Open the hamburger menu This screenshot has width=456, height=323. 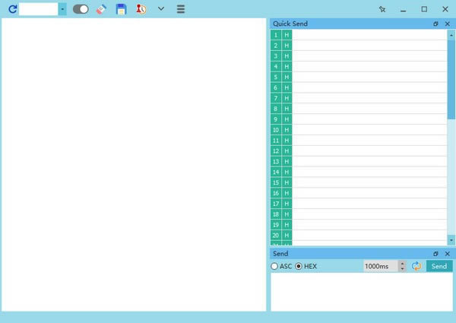point(181,9)
